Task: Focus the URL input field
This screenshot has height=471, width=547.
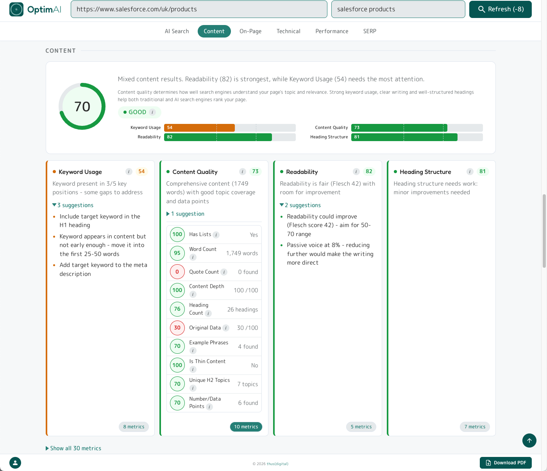Action: [199, 9]
